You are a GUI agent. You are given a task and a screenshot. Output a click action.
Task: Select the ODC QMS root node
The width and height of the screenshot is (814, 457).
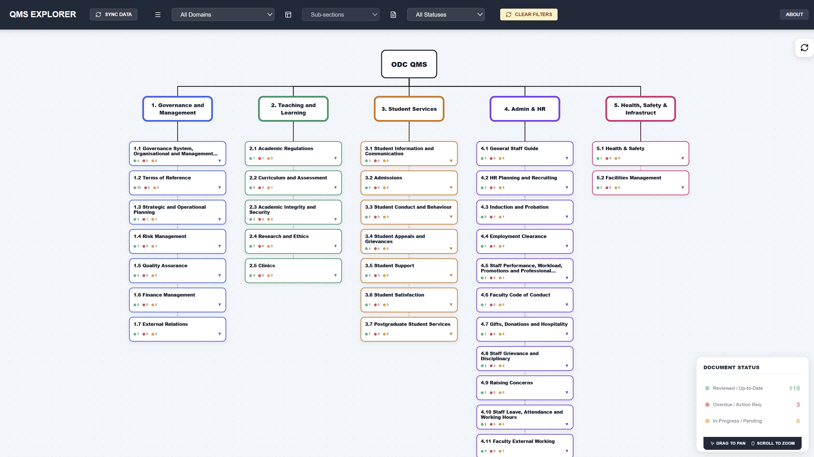(x=409, y=64)
